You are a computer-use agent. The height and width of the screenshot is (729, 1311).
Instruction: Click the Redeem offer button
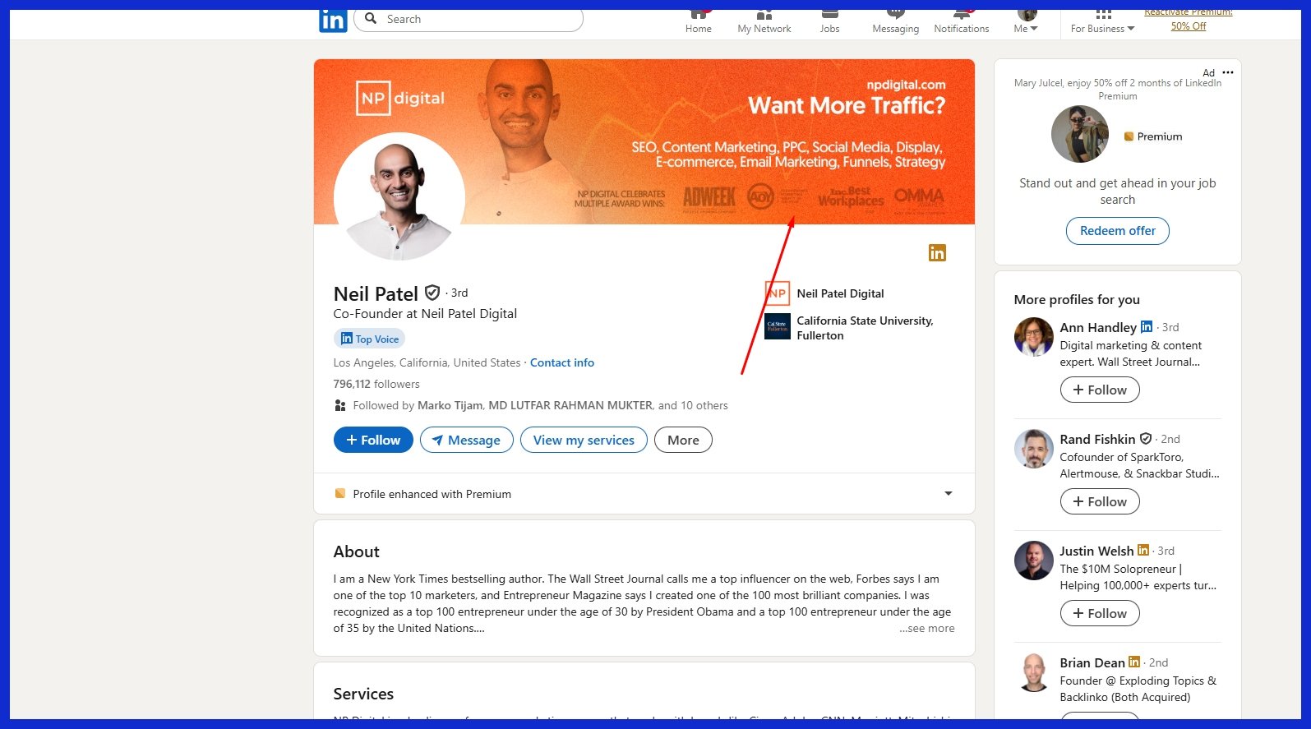coord(1118,231)
